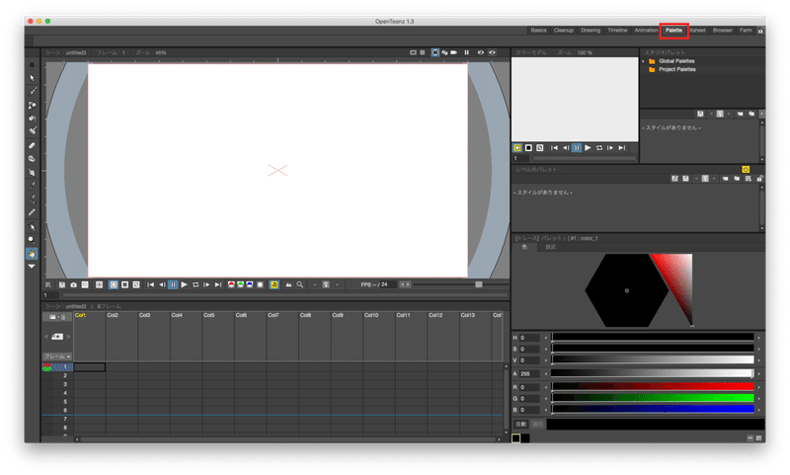Image resolution: width=790 pixels, height=475 pixels.
Task: Toggle loop in color model viewer
Action: (x=599, y=147)
